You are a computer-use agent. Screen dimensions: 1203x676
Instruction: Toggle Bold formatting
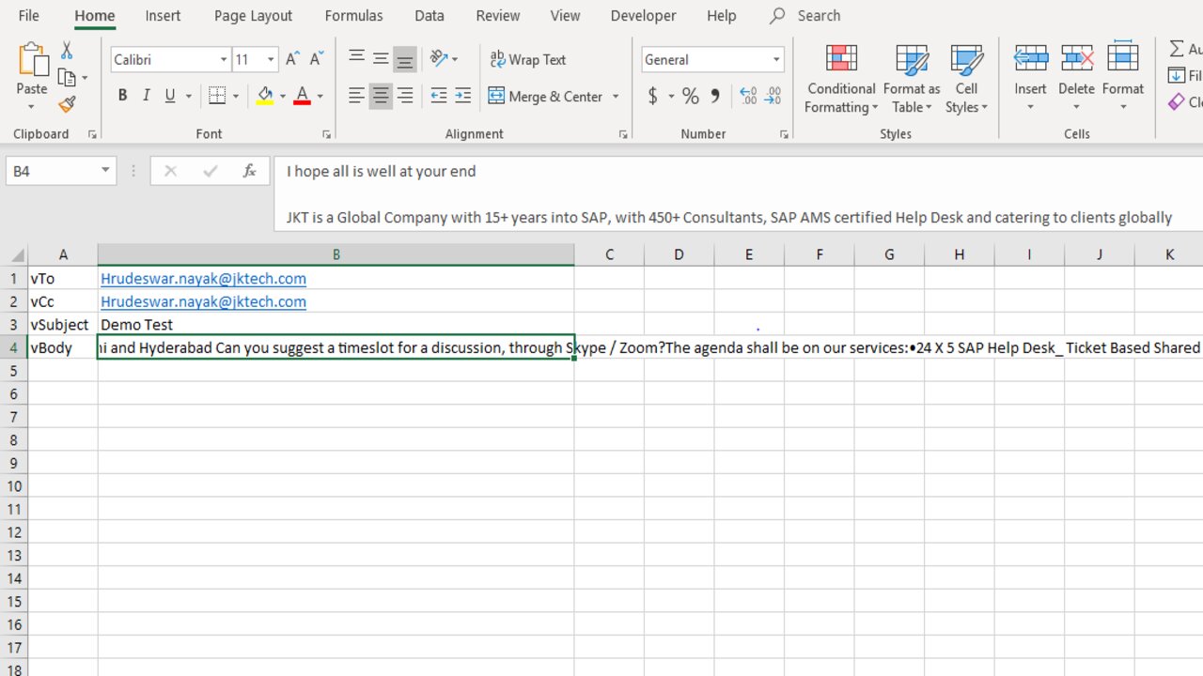(122, 96)
